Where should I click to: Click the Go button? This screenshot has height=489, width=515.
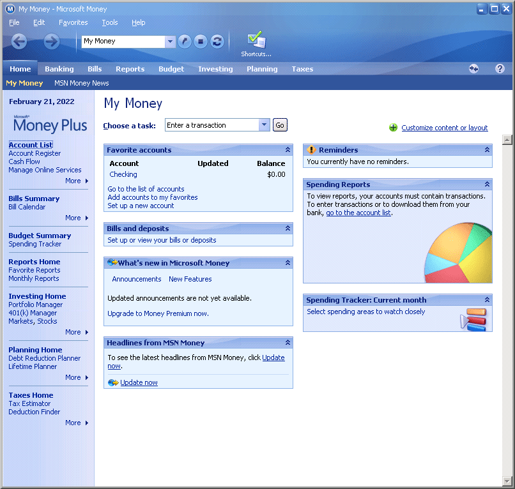point(280,125)
